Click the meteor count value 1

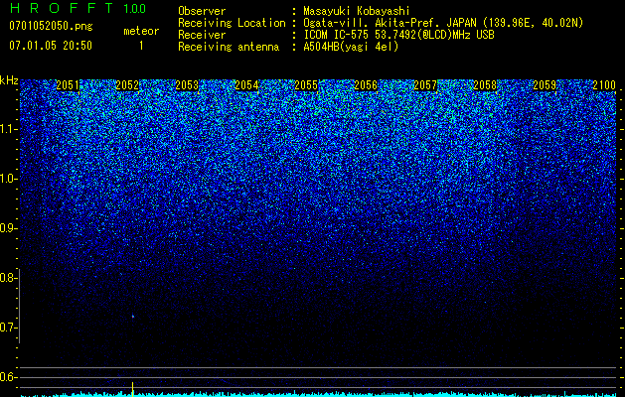[141, 46]
